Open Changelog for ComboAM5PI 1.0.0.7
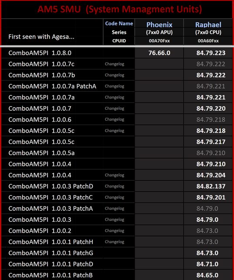This screenshot has width=234, height=280. pyautogui.click(x=114, y=108)
